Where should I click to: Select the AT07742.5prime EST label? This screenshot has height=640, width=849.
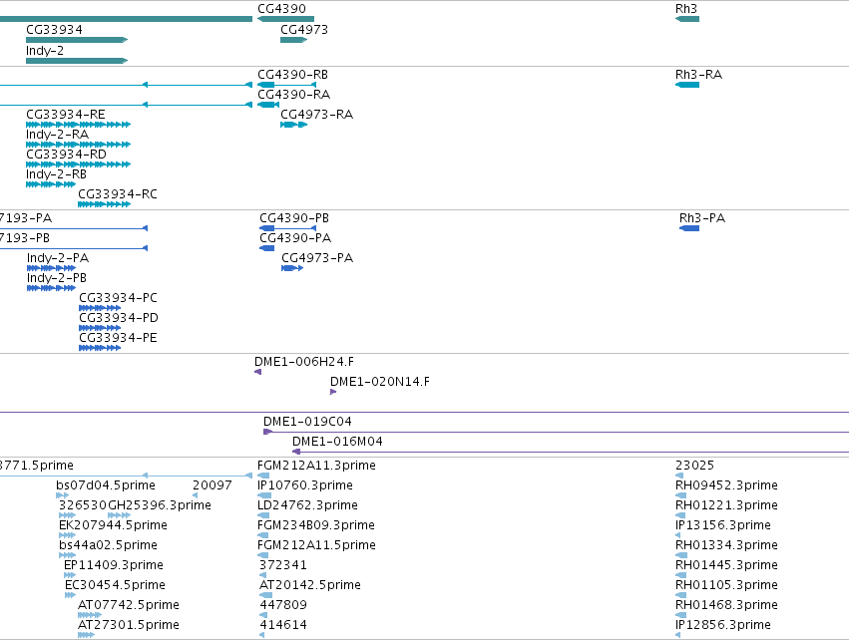[129, 605]
